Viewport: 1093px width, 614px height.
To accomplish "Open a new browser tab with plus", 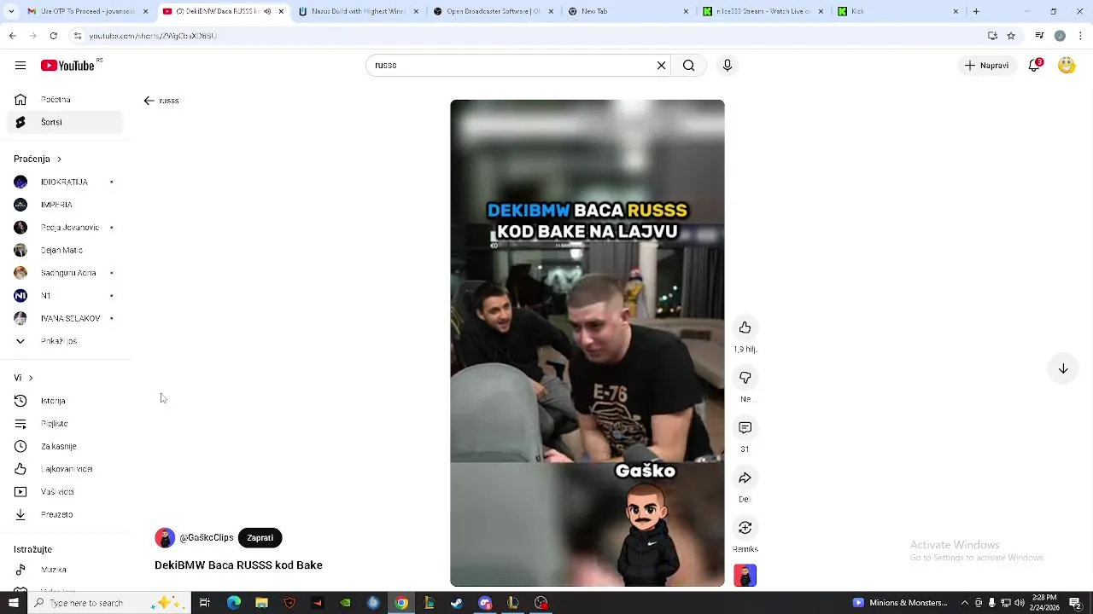I will [976, 12].
